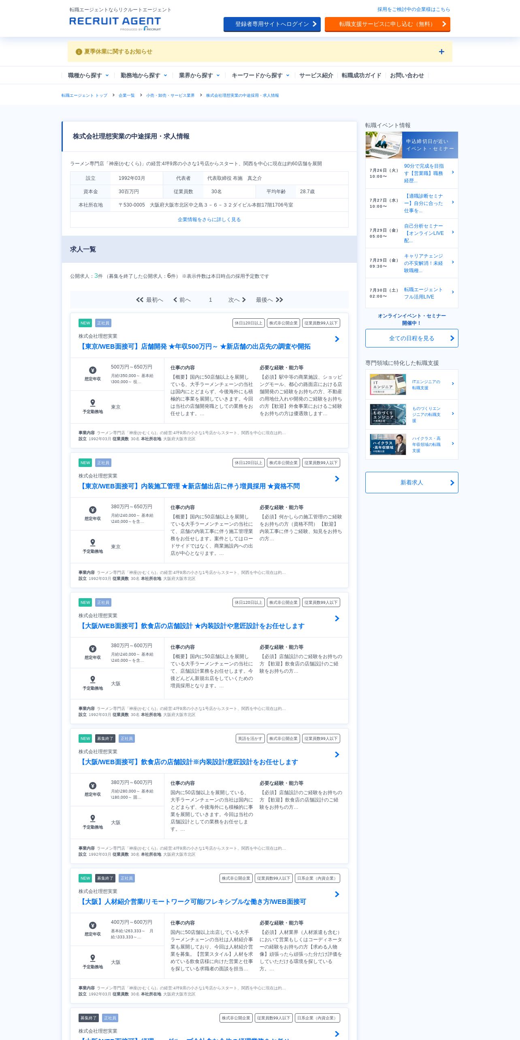
Task: Click chevron on 店舗設計 ★内装設計 card
Action: coord(337,618)
